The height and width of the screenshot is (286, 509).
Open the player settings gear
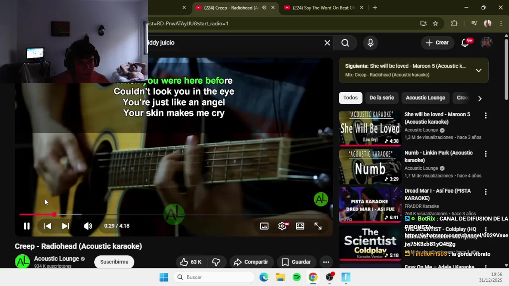(x=282, y=226)
